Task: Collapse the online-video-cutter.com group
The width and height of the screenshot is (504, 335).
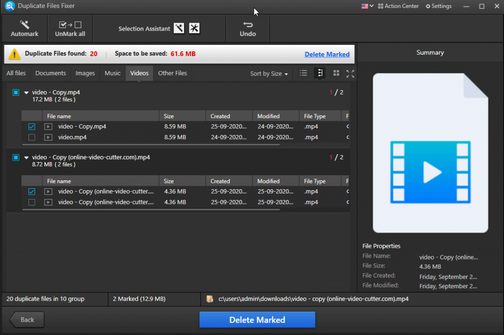Action: click(x=27, y=158)
